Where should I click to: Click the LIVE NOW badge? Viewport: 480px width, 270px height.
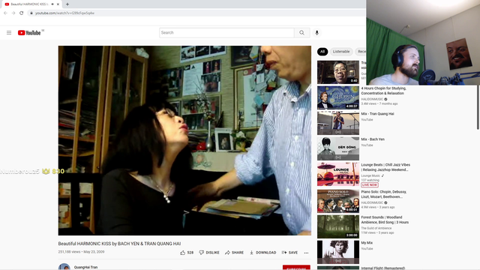coord(370,185)
